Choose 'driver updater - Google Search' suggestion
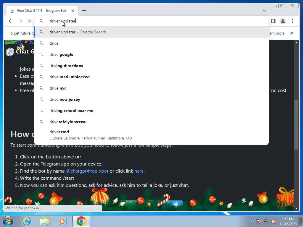The height and width of the screenshot is (227, 303). 151,32
